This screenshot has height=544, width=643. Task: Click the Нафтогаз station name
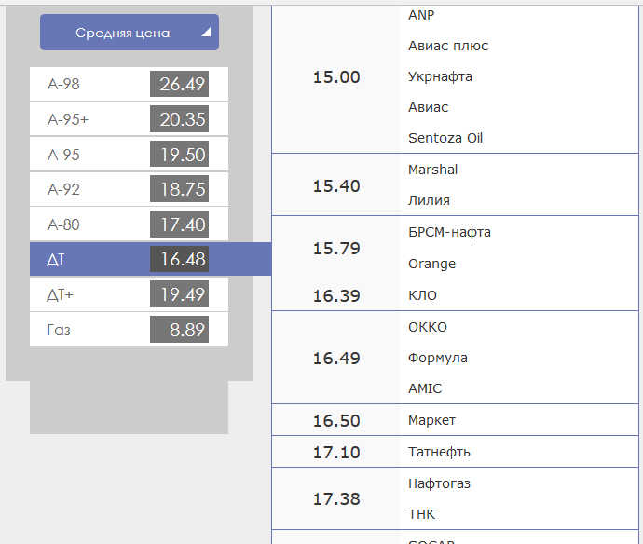tap(439, 483)
